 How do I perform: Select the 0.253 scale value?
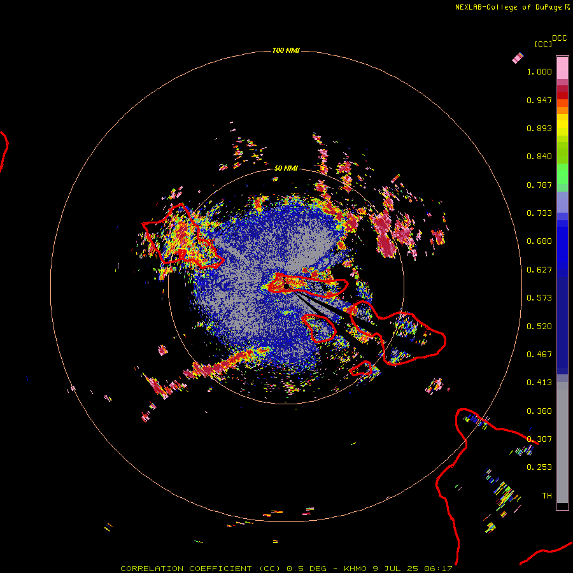(x=539, y=467)
